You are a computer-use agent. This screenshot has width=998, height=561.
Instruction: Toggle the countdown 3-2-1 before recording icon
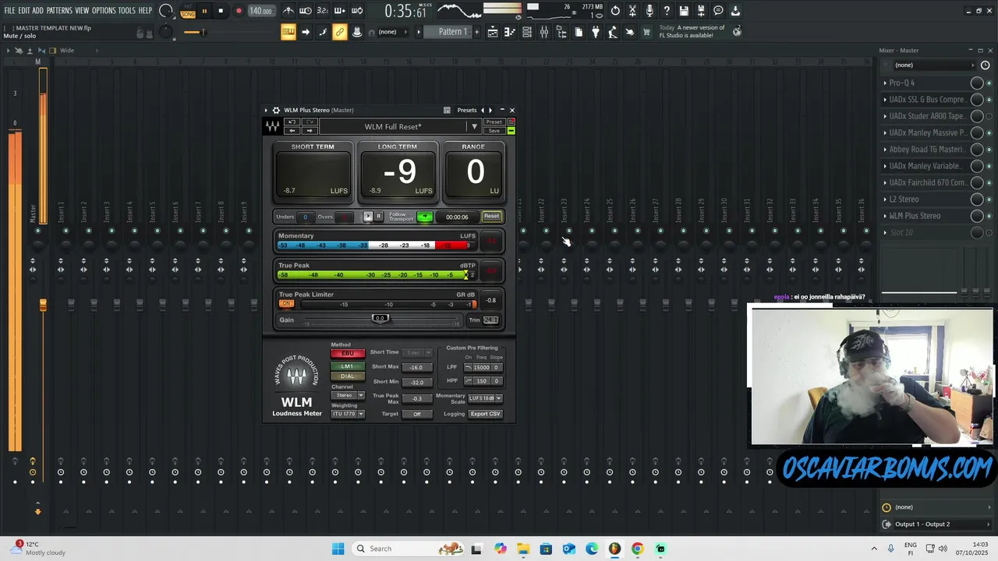[323, 11]
